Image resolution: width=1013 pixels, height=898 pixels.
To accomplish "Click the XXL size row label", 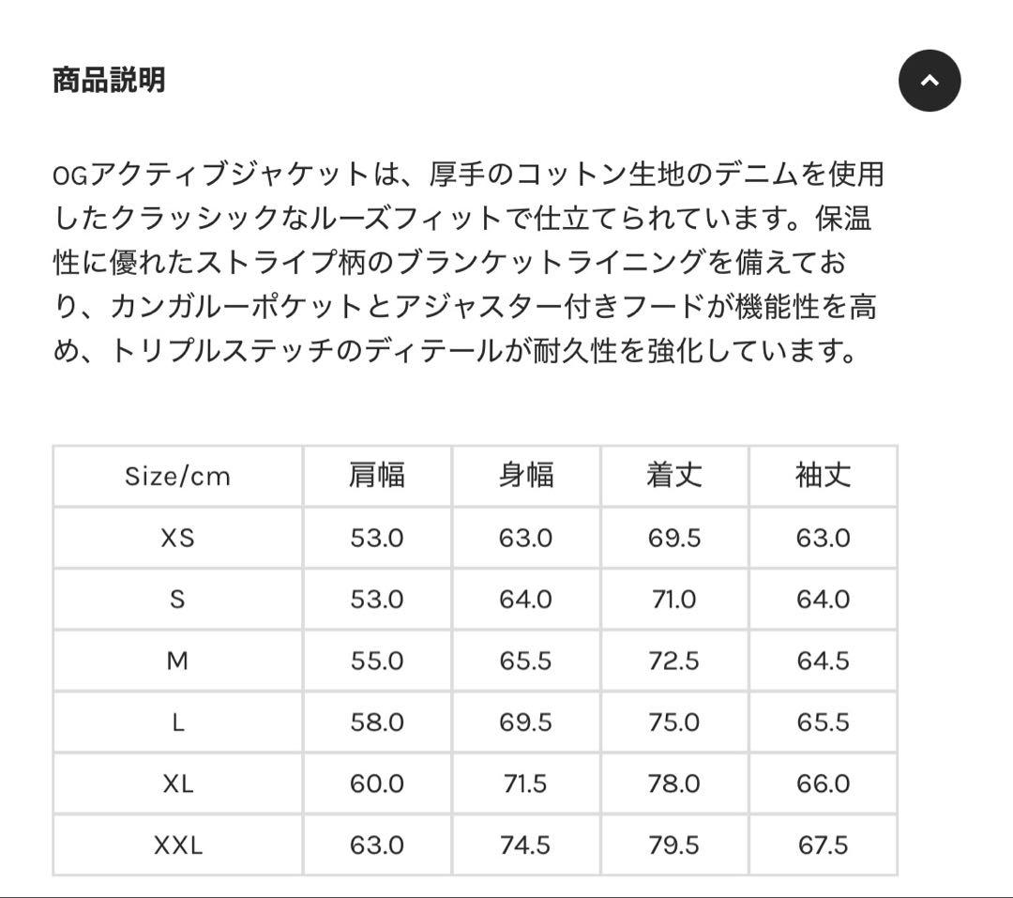I will 177,845.
